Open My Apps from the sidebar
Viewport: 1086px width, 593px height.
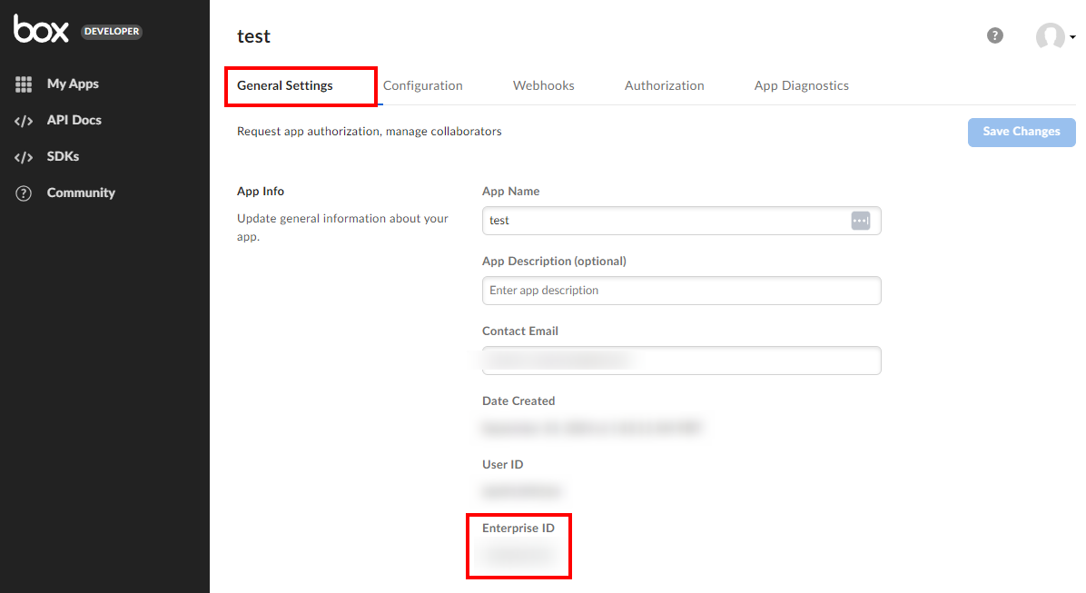pos(73,84)
